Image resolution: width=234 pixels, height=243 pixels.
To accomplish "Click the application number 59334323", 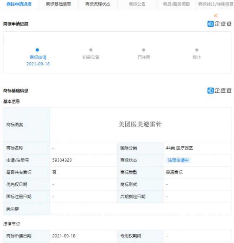I will click(x=62, y=160).
